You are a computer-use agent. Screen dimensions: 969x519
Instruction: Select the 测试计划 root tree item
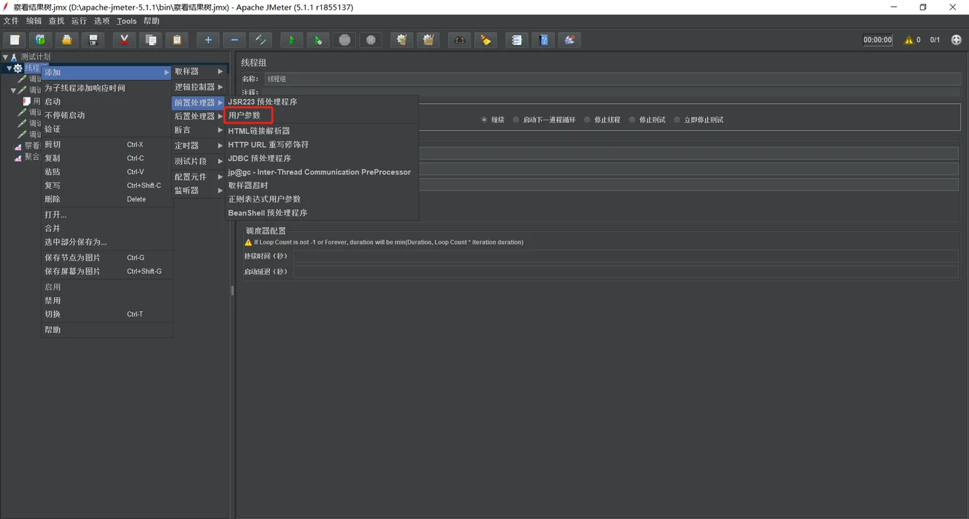point(35,57)
